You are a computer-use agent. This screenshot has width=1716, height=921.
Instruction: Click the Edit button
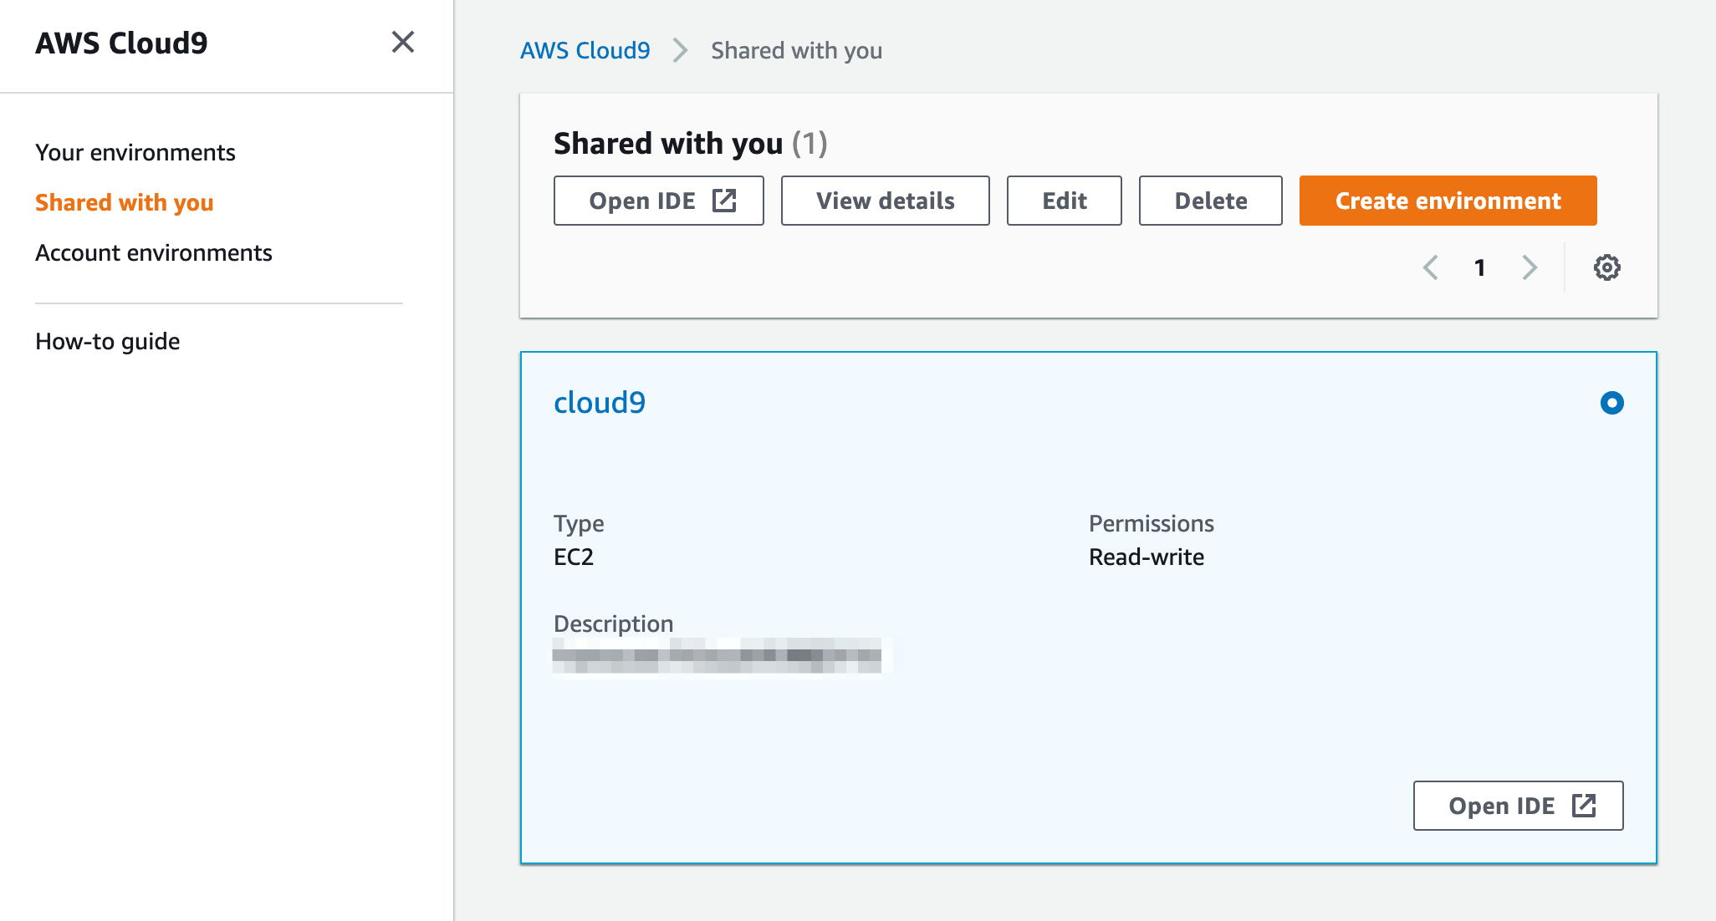[1064, 201]
